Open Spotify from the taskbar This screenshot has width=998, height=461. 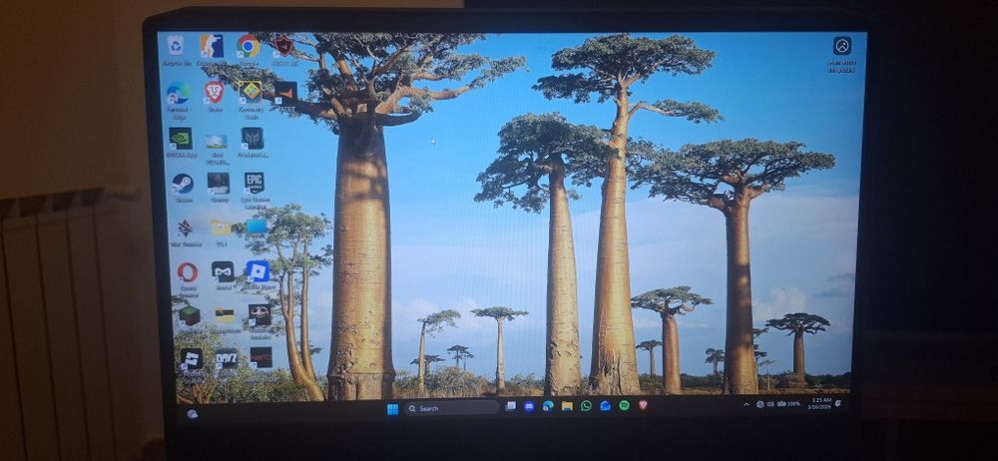[624, 405]
